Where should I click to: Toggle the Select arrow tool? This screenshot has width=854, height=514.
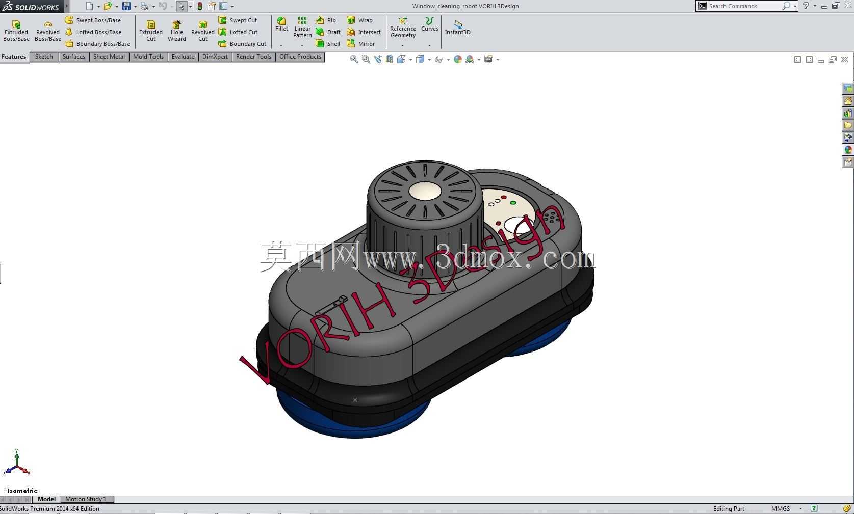coord(181,6)
